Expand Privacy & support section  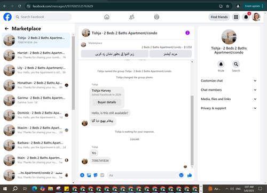[229, 108]
